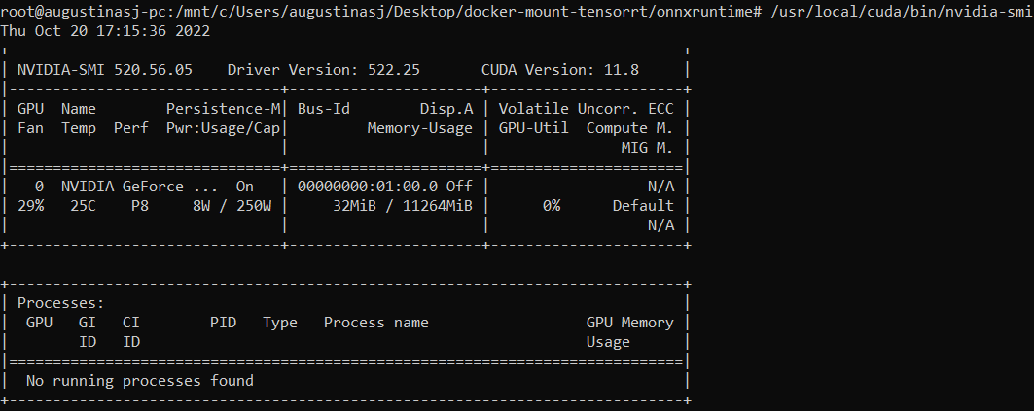Click the power reading 8W / 250W
Viewport: 1034px width, 411px height.
[x=232, y=206]
